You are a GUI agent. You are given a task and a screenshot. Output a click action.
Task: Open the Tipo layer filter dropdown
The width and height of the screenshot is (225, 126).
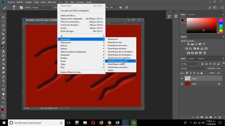[x=189, y=64]
